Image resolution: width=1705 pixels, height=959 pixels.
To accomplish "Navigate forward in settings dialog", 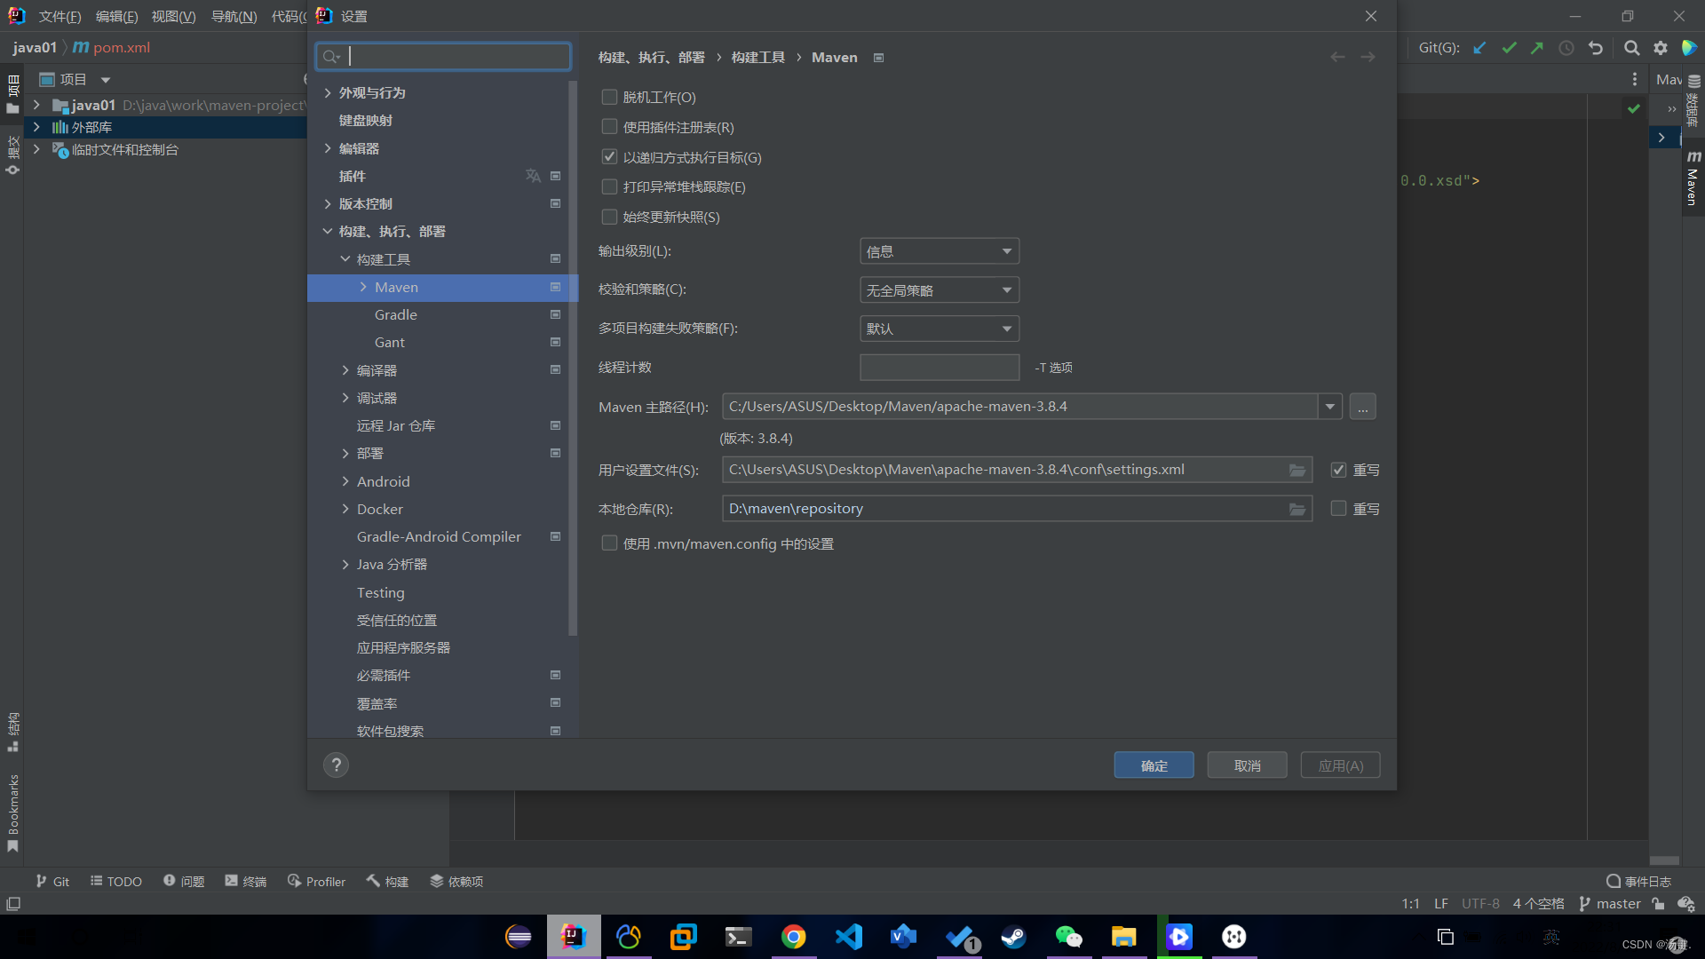I will (x=1368, y=57).
